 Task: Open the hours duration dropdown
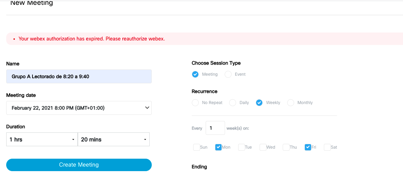coord(42,139)
